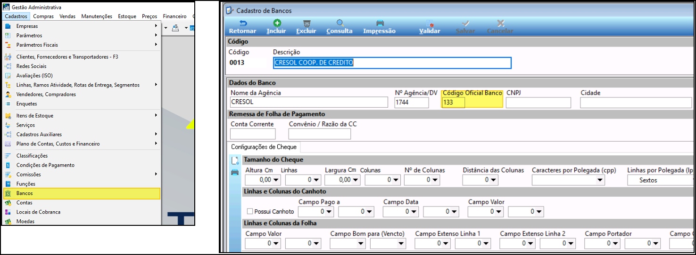Screen dimensions: 696x255
Task: Click the Classificações icon
Action: click(x=8, y=155)
